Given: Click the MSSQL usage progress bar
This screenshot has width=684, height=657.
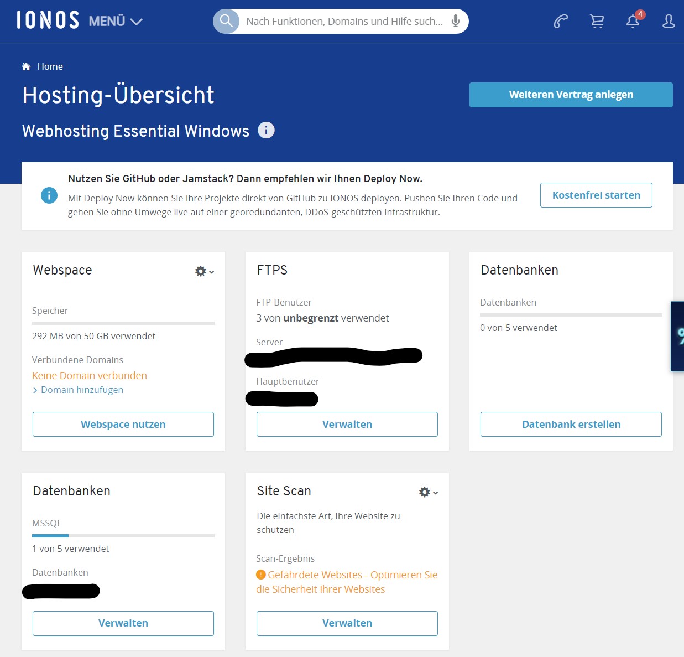Looking at the screenshot, I should click(x=123, y=535).
